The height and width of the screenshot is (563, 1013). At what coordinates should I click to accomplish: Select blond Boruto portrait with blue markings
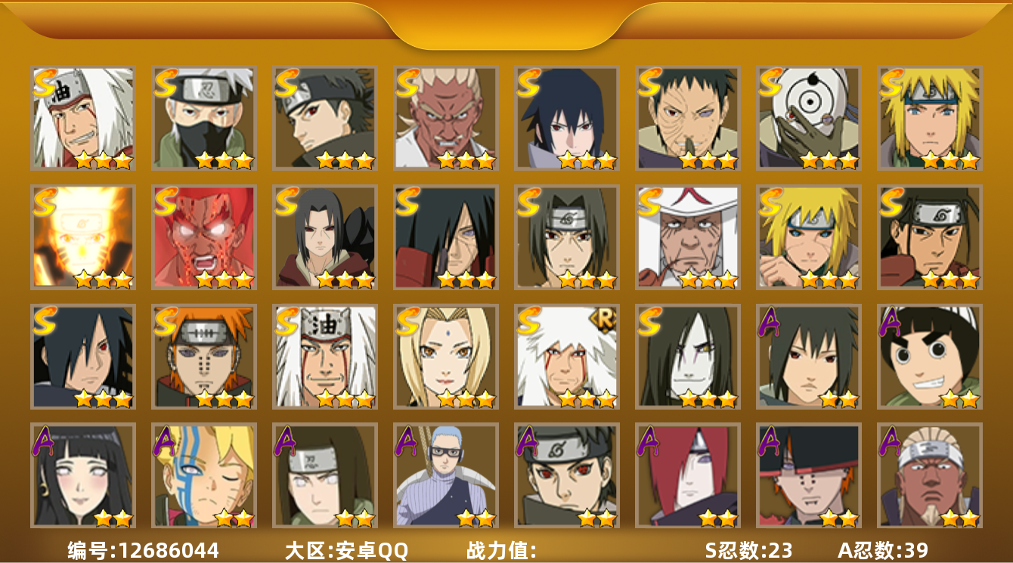203,475
